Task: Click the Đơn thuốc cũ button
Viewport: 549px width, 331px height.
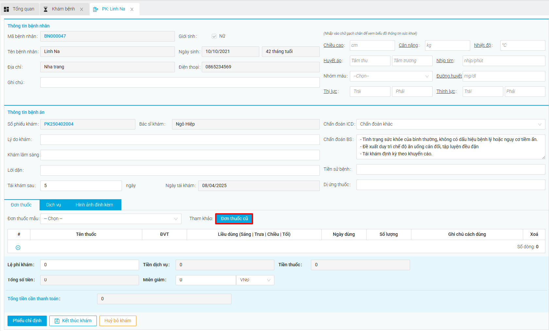Action: tap(234, 218)
